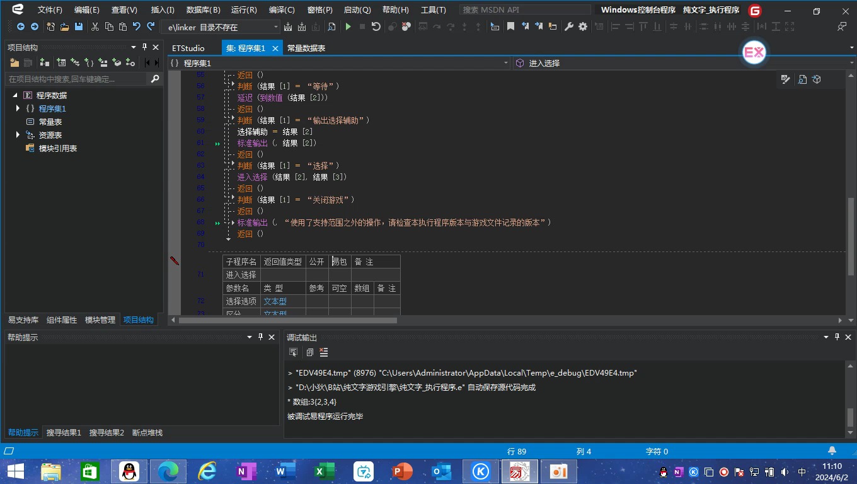Collapse panel with left-arrow bar icon

coord(148,62)
